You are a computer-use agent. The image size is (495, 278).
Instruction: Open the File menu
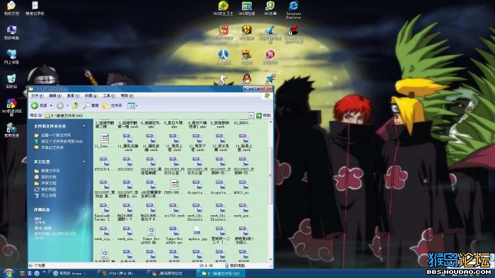pyautogui.click(x=37, y=96)
